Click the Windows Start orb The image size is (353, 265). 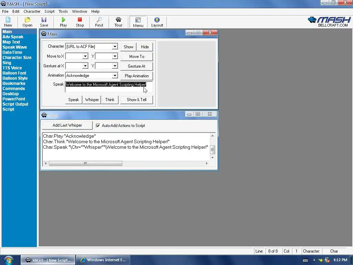(8, 260)
